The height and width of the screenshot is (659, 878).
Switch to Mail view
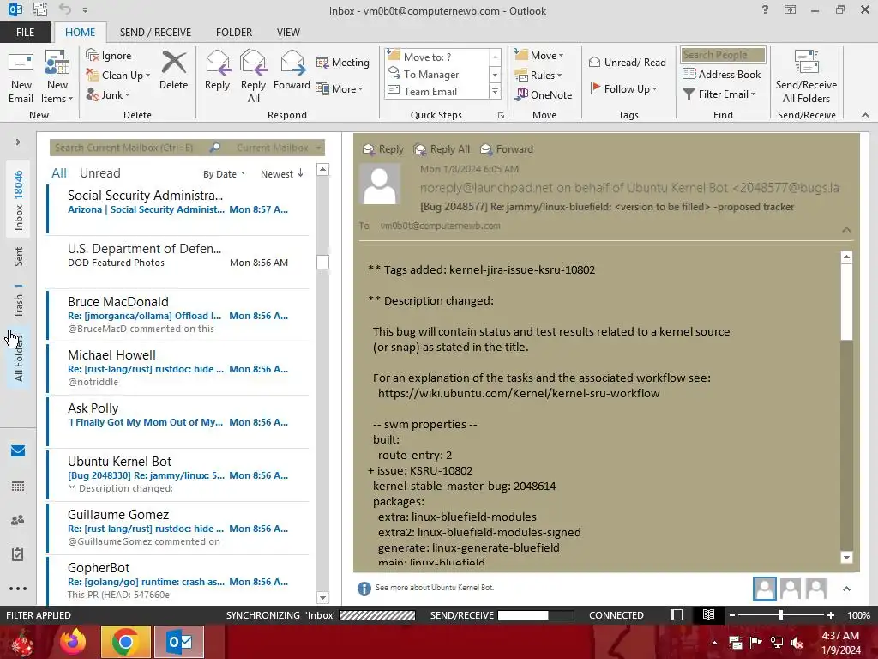click(18, 451)
